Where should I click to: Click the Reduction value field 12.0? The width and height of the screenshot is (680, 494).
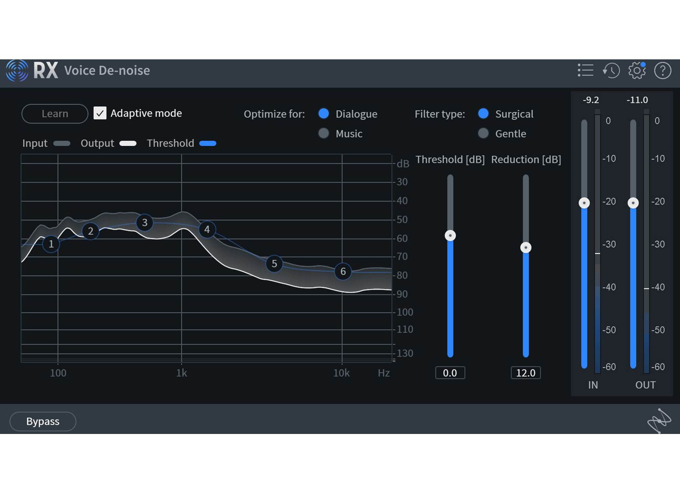coord(526,373)
